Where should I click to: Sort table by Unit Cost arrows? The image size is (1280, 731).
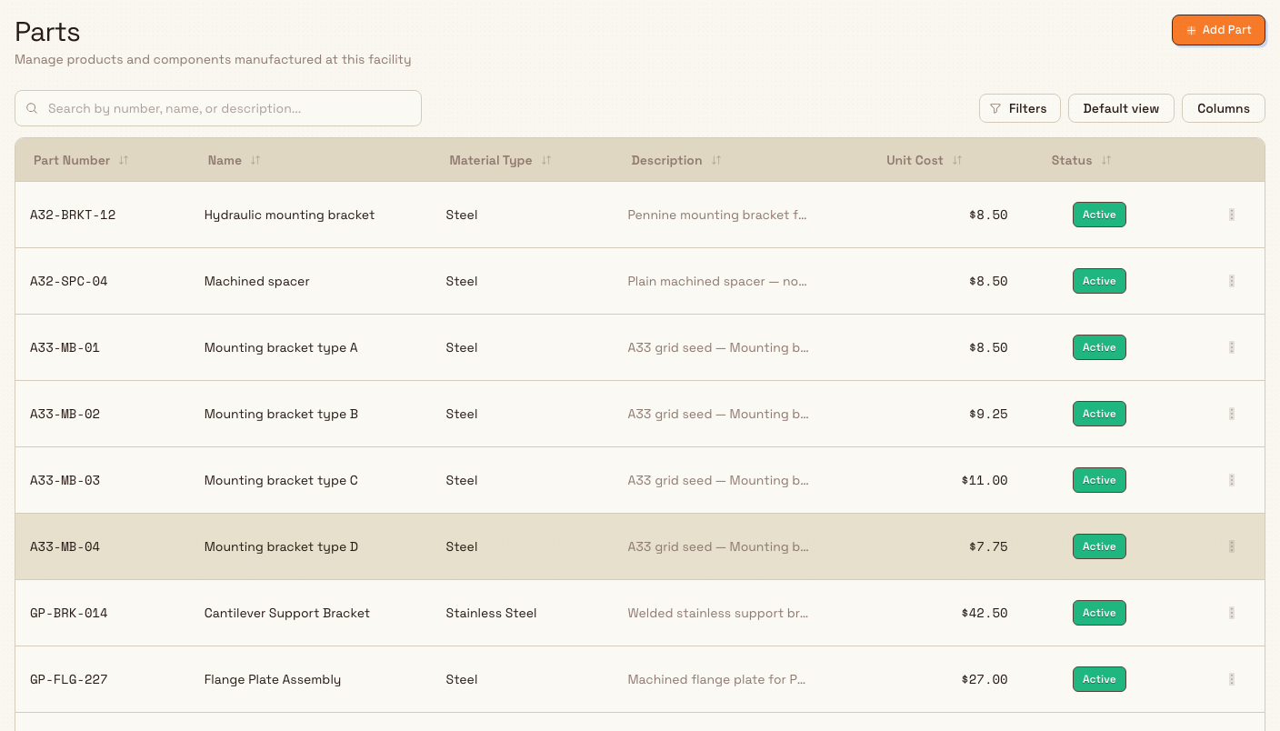(957, 160)
